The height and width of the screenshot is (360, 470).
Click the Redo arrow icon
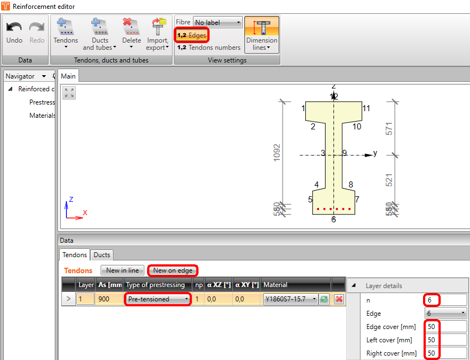[37, 28]
